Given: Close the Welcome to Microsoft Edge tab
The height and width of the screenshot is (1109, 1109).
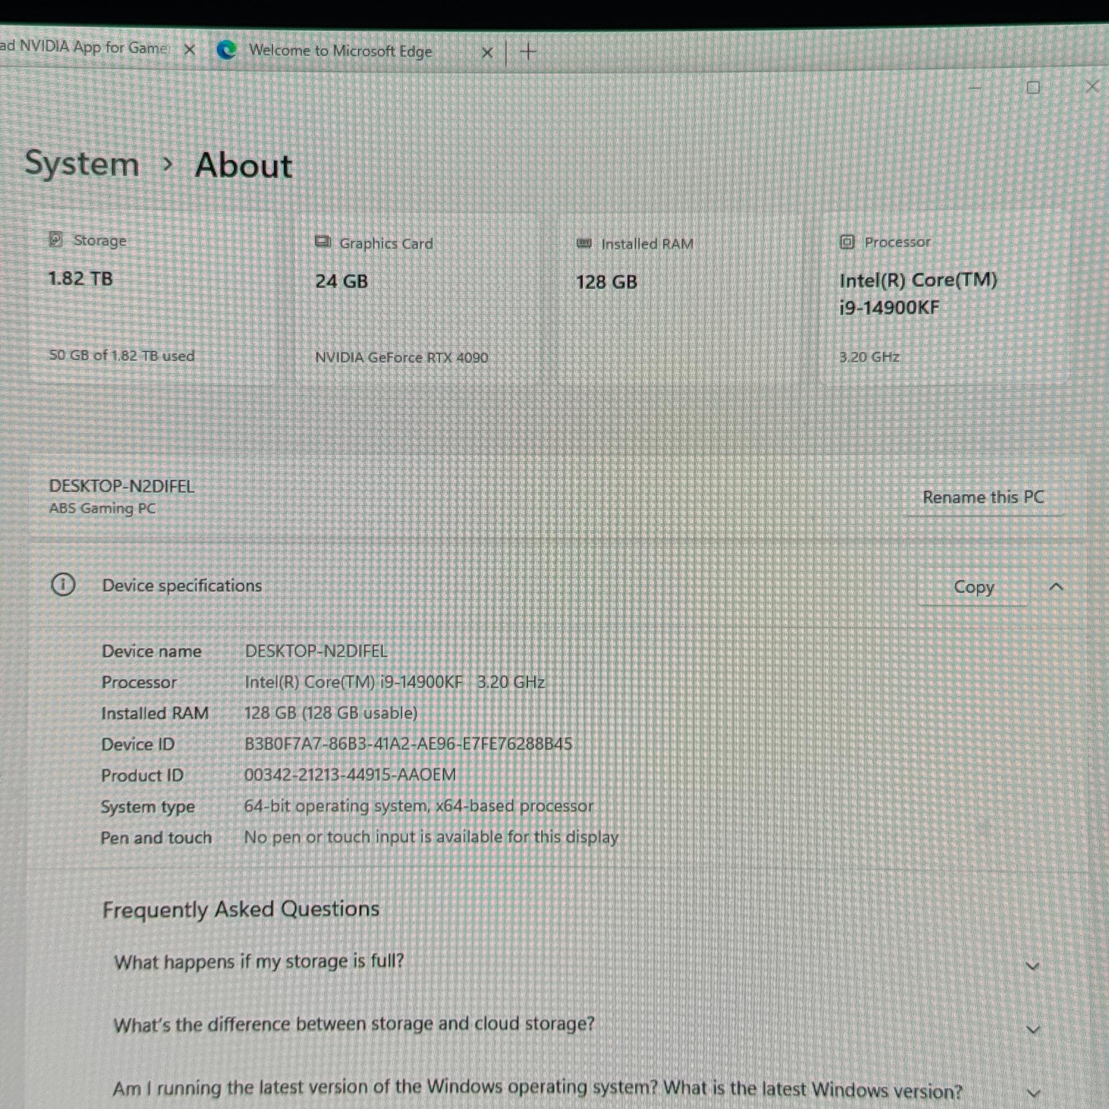Looking at the screenshot, I should tap(487, 53).
